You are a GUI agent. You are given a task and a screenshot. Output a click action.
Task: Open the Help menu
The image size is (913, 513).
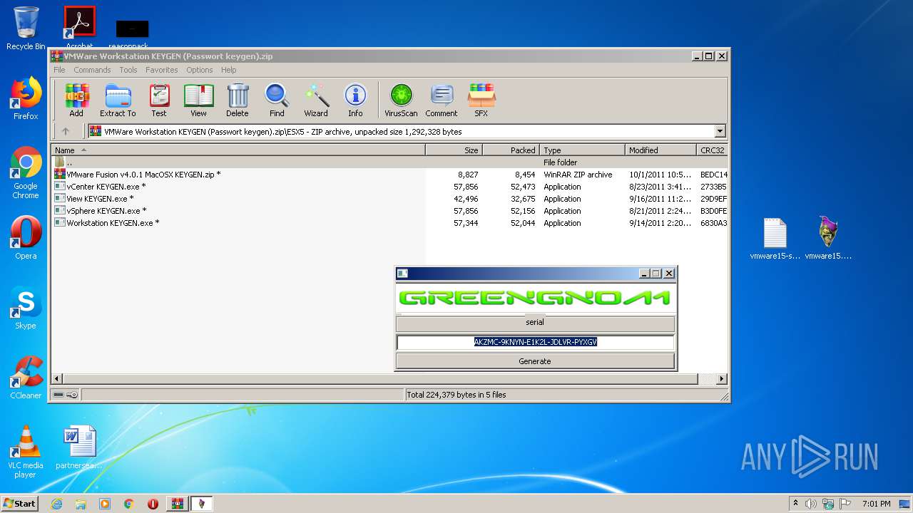(228, 70)
